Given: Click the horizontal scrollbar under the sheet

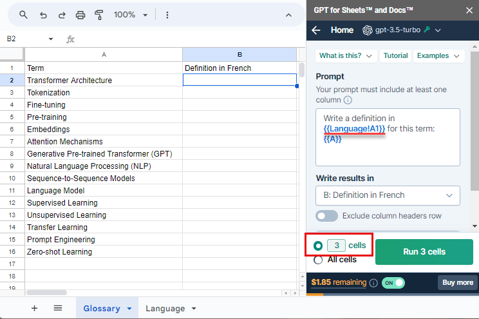Looking at the screenshot, I should 46,293.
